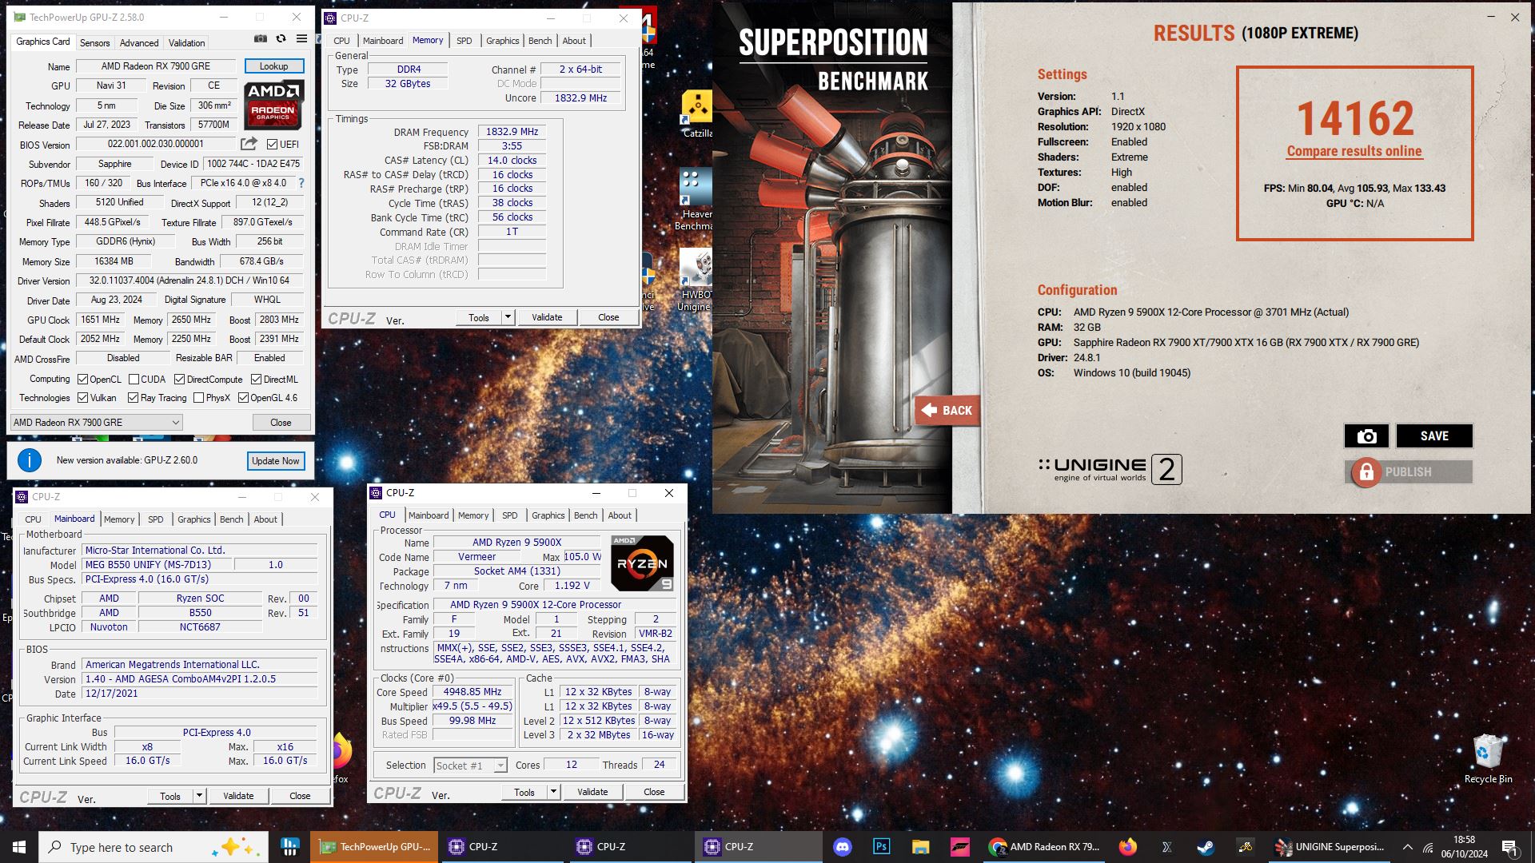Open the SPD tab in the CPU-Z Memory window
The width and height of the screenshot is (1535, 863).
coord(464,41)
